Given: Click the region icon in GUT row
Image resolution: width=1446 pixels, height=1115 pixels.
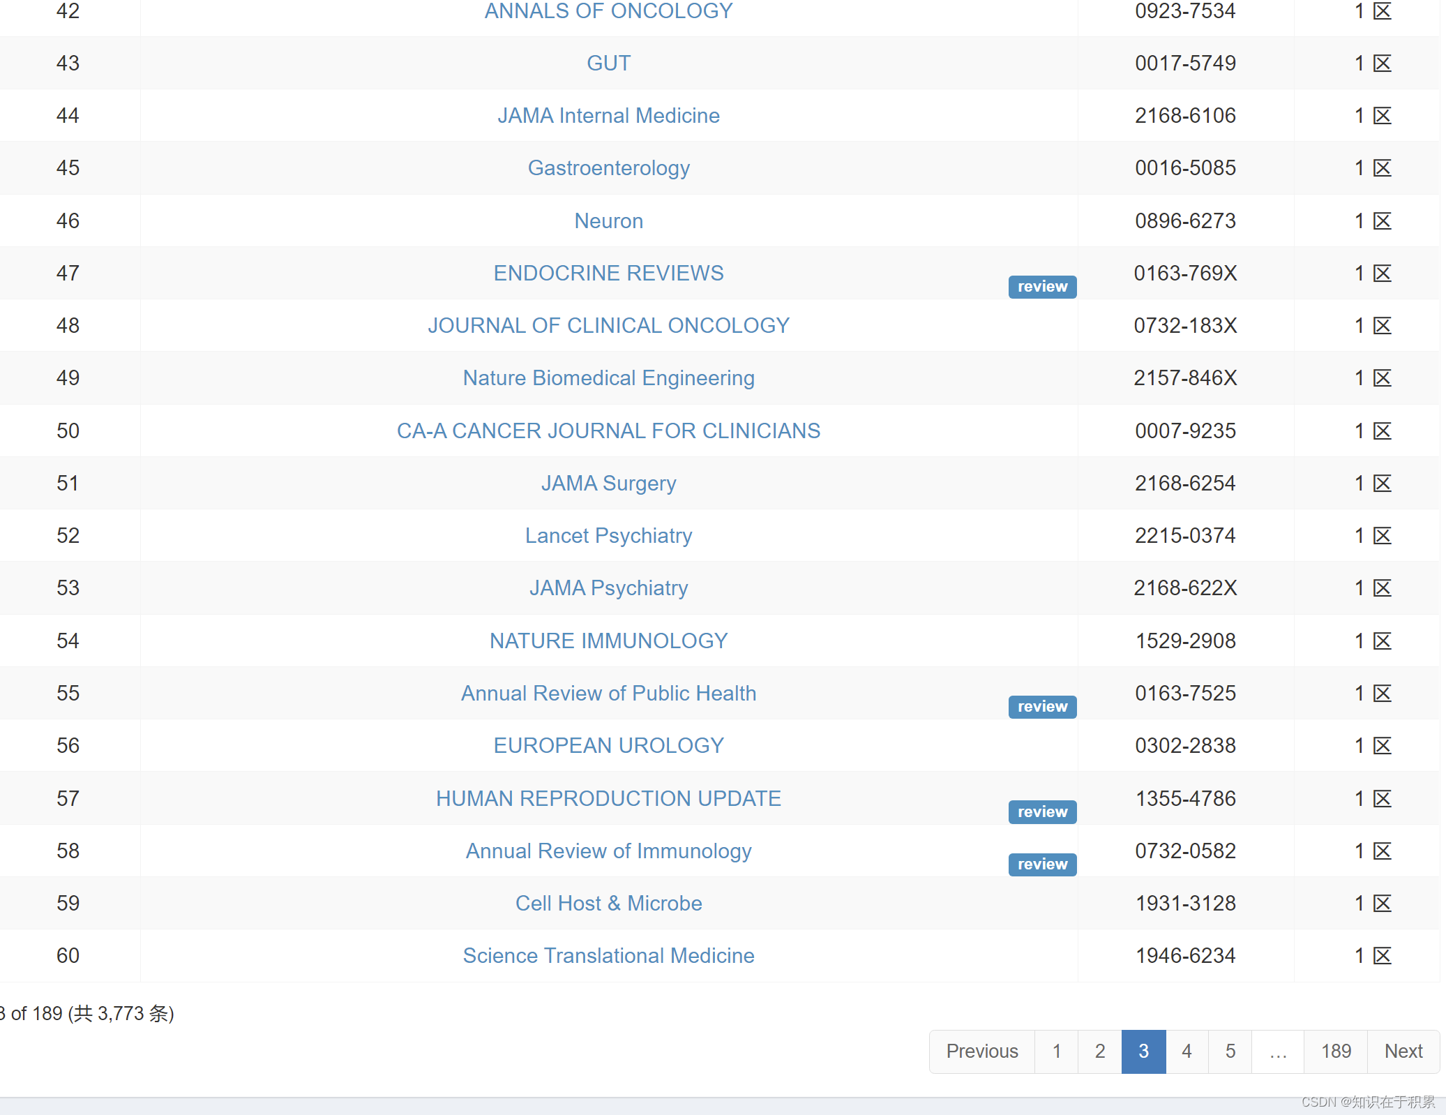Looking at the screenshot, I should (x=1382, y=63).
